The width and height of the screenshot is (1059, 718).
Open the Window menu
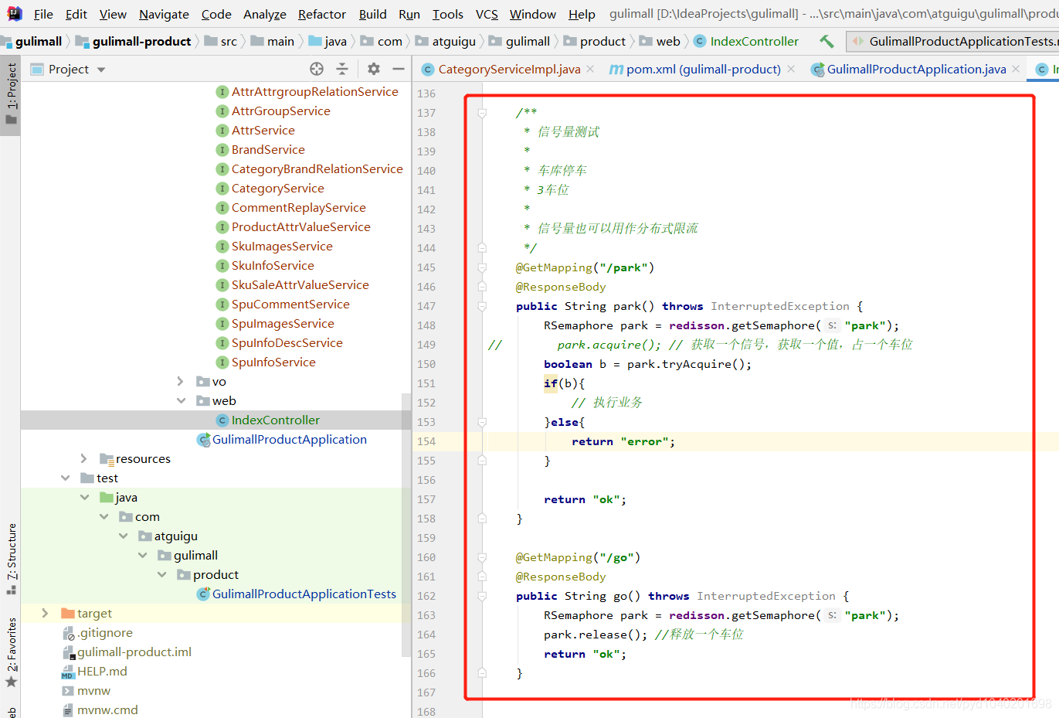tap(532, 14)
